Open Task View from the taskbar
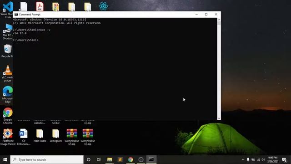The height and width of the screenshot is (164, 291). (x=99, y=159)
